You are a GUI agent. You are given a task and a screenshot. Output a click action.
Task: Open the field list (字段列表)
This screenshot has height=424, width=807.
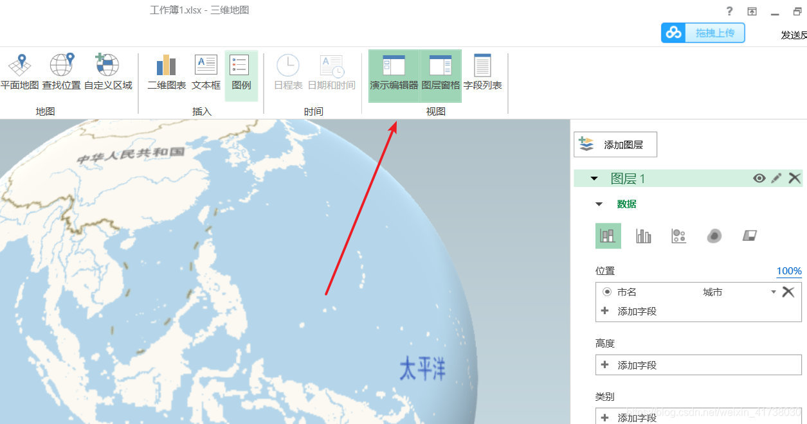coord(482,72)
